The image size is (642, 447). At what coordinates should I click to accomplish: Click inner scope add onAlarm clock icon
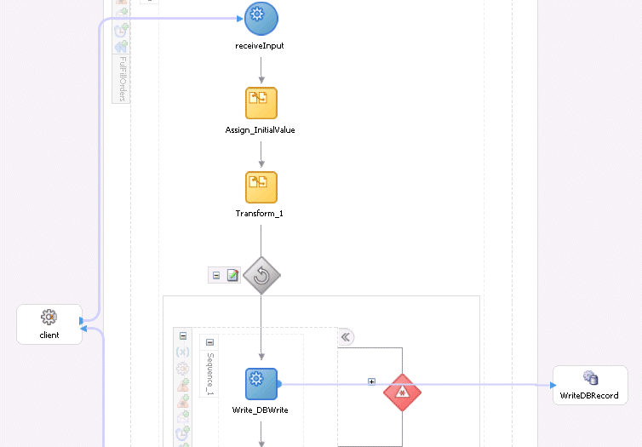(183, 433)
